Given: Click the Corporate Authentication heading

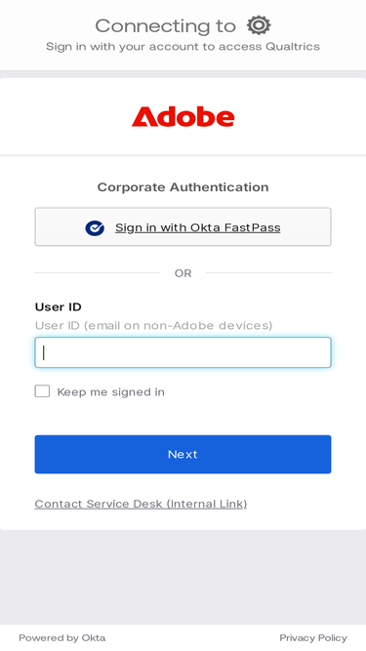Looking at the screenshot, I should 183,187.
